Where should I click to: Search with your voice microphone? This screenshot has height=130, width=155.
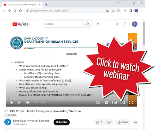(98, 24)
